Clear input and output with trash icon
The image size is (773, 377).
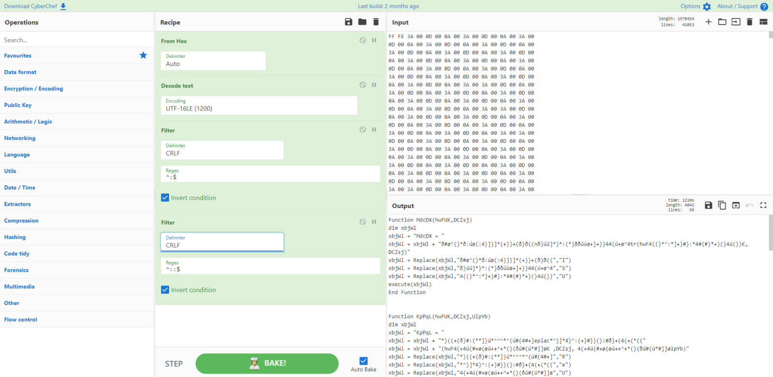pyautogui.click(x=749, y=22)
